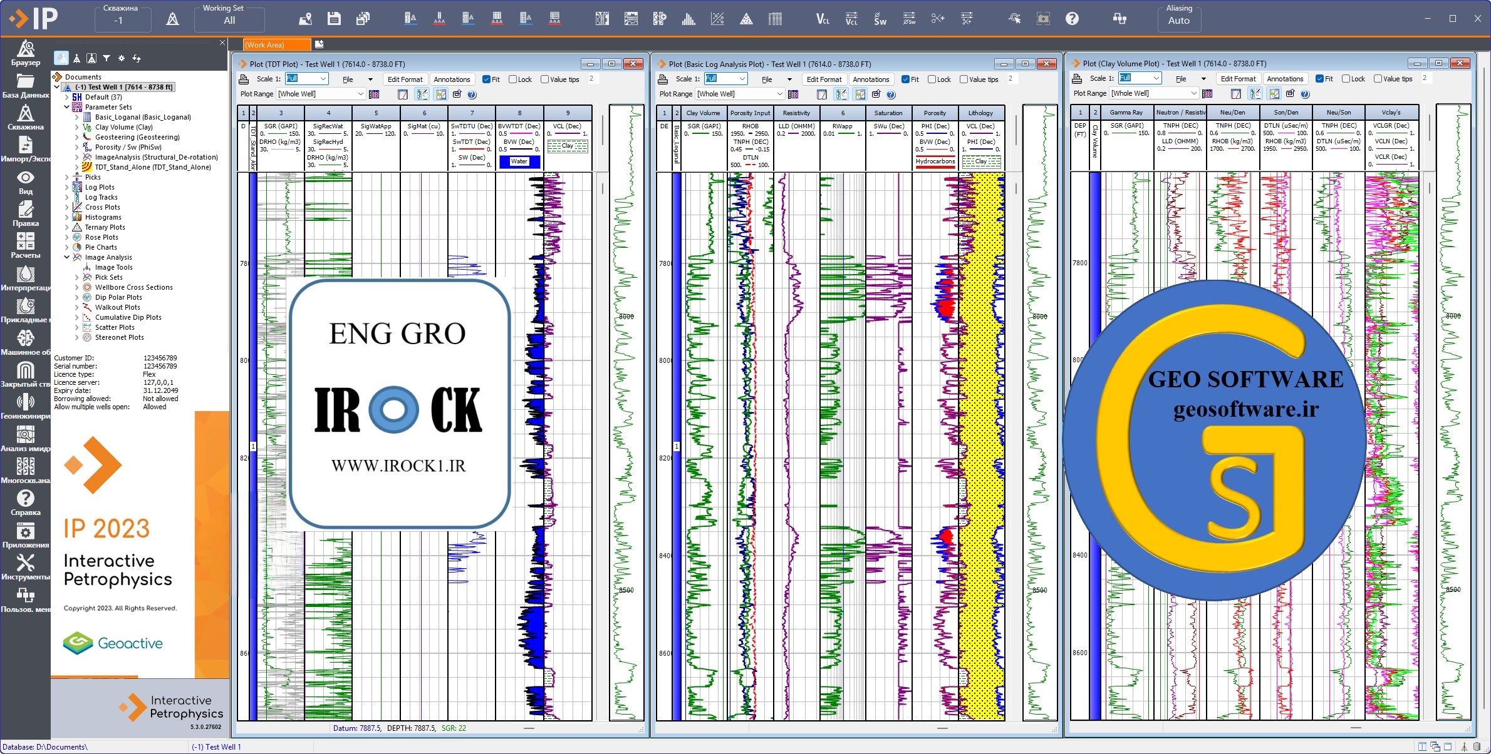Uncheck Fit in the TDT Plot window

[x=486, y=79]
